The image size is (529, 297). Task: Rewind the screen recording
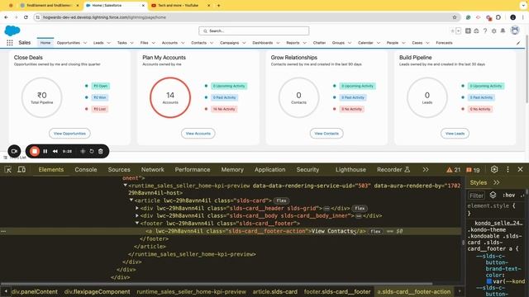[x=55, y=151]
